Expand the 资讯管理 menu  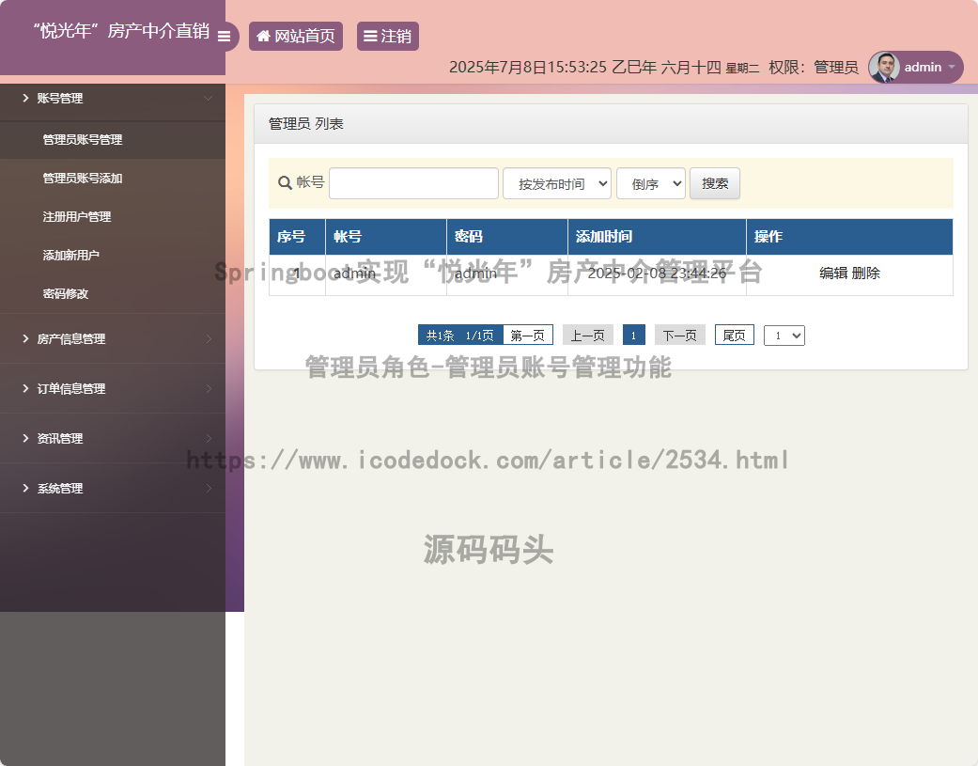pos(113,439)
